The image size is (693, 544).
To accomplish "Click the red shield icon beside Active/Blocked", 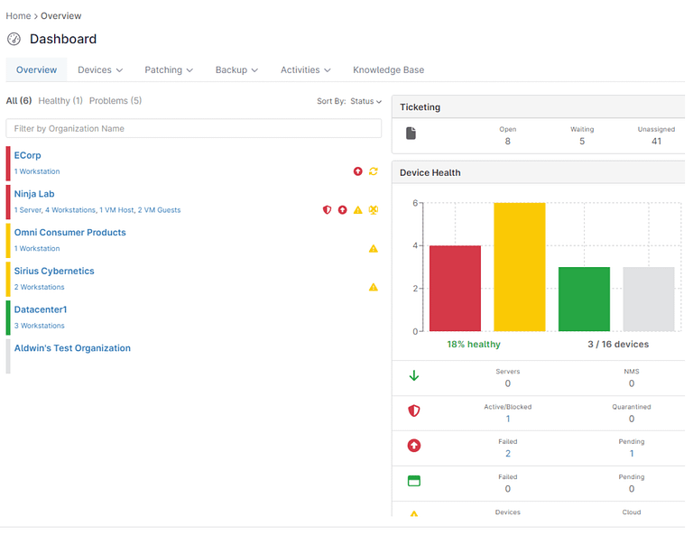I will click(x=414, y=411).
